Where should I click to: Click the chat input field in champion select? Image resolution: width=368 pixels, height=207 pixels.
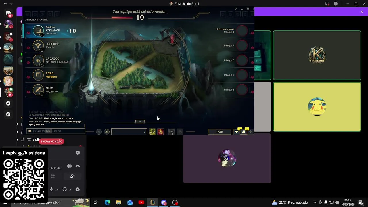pos(56,131)
